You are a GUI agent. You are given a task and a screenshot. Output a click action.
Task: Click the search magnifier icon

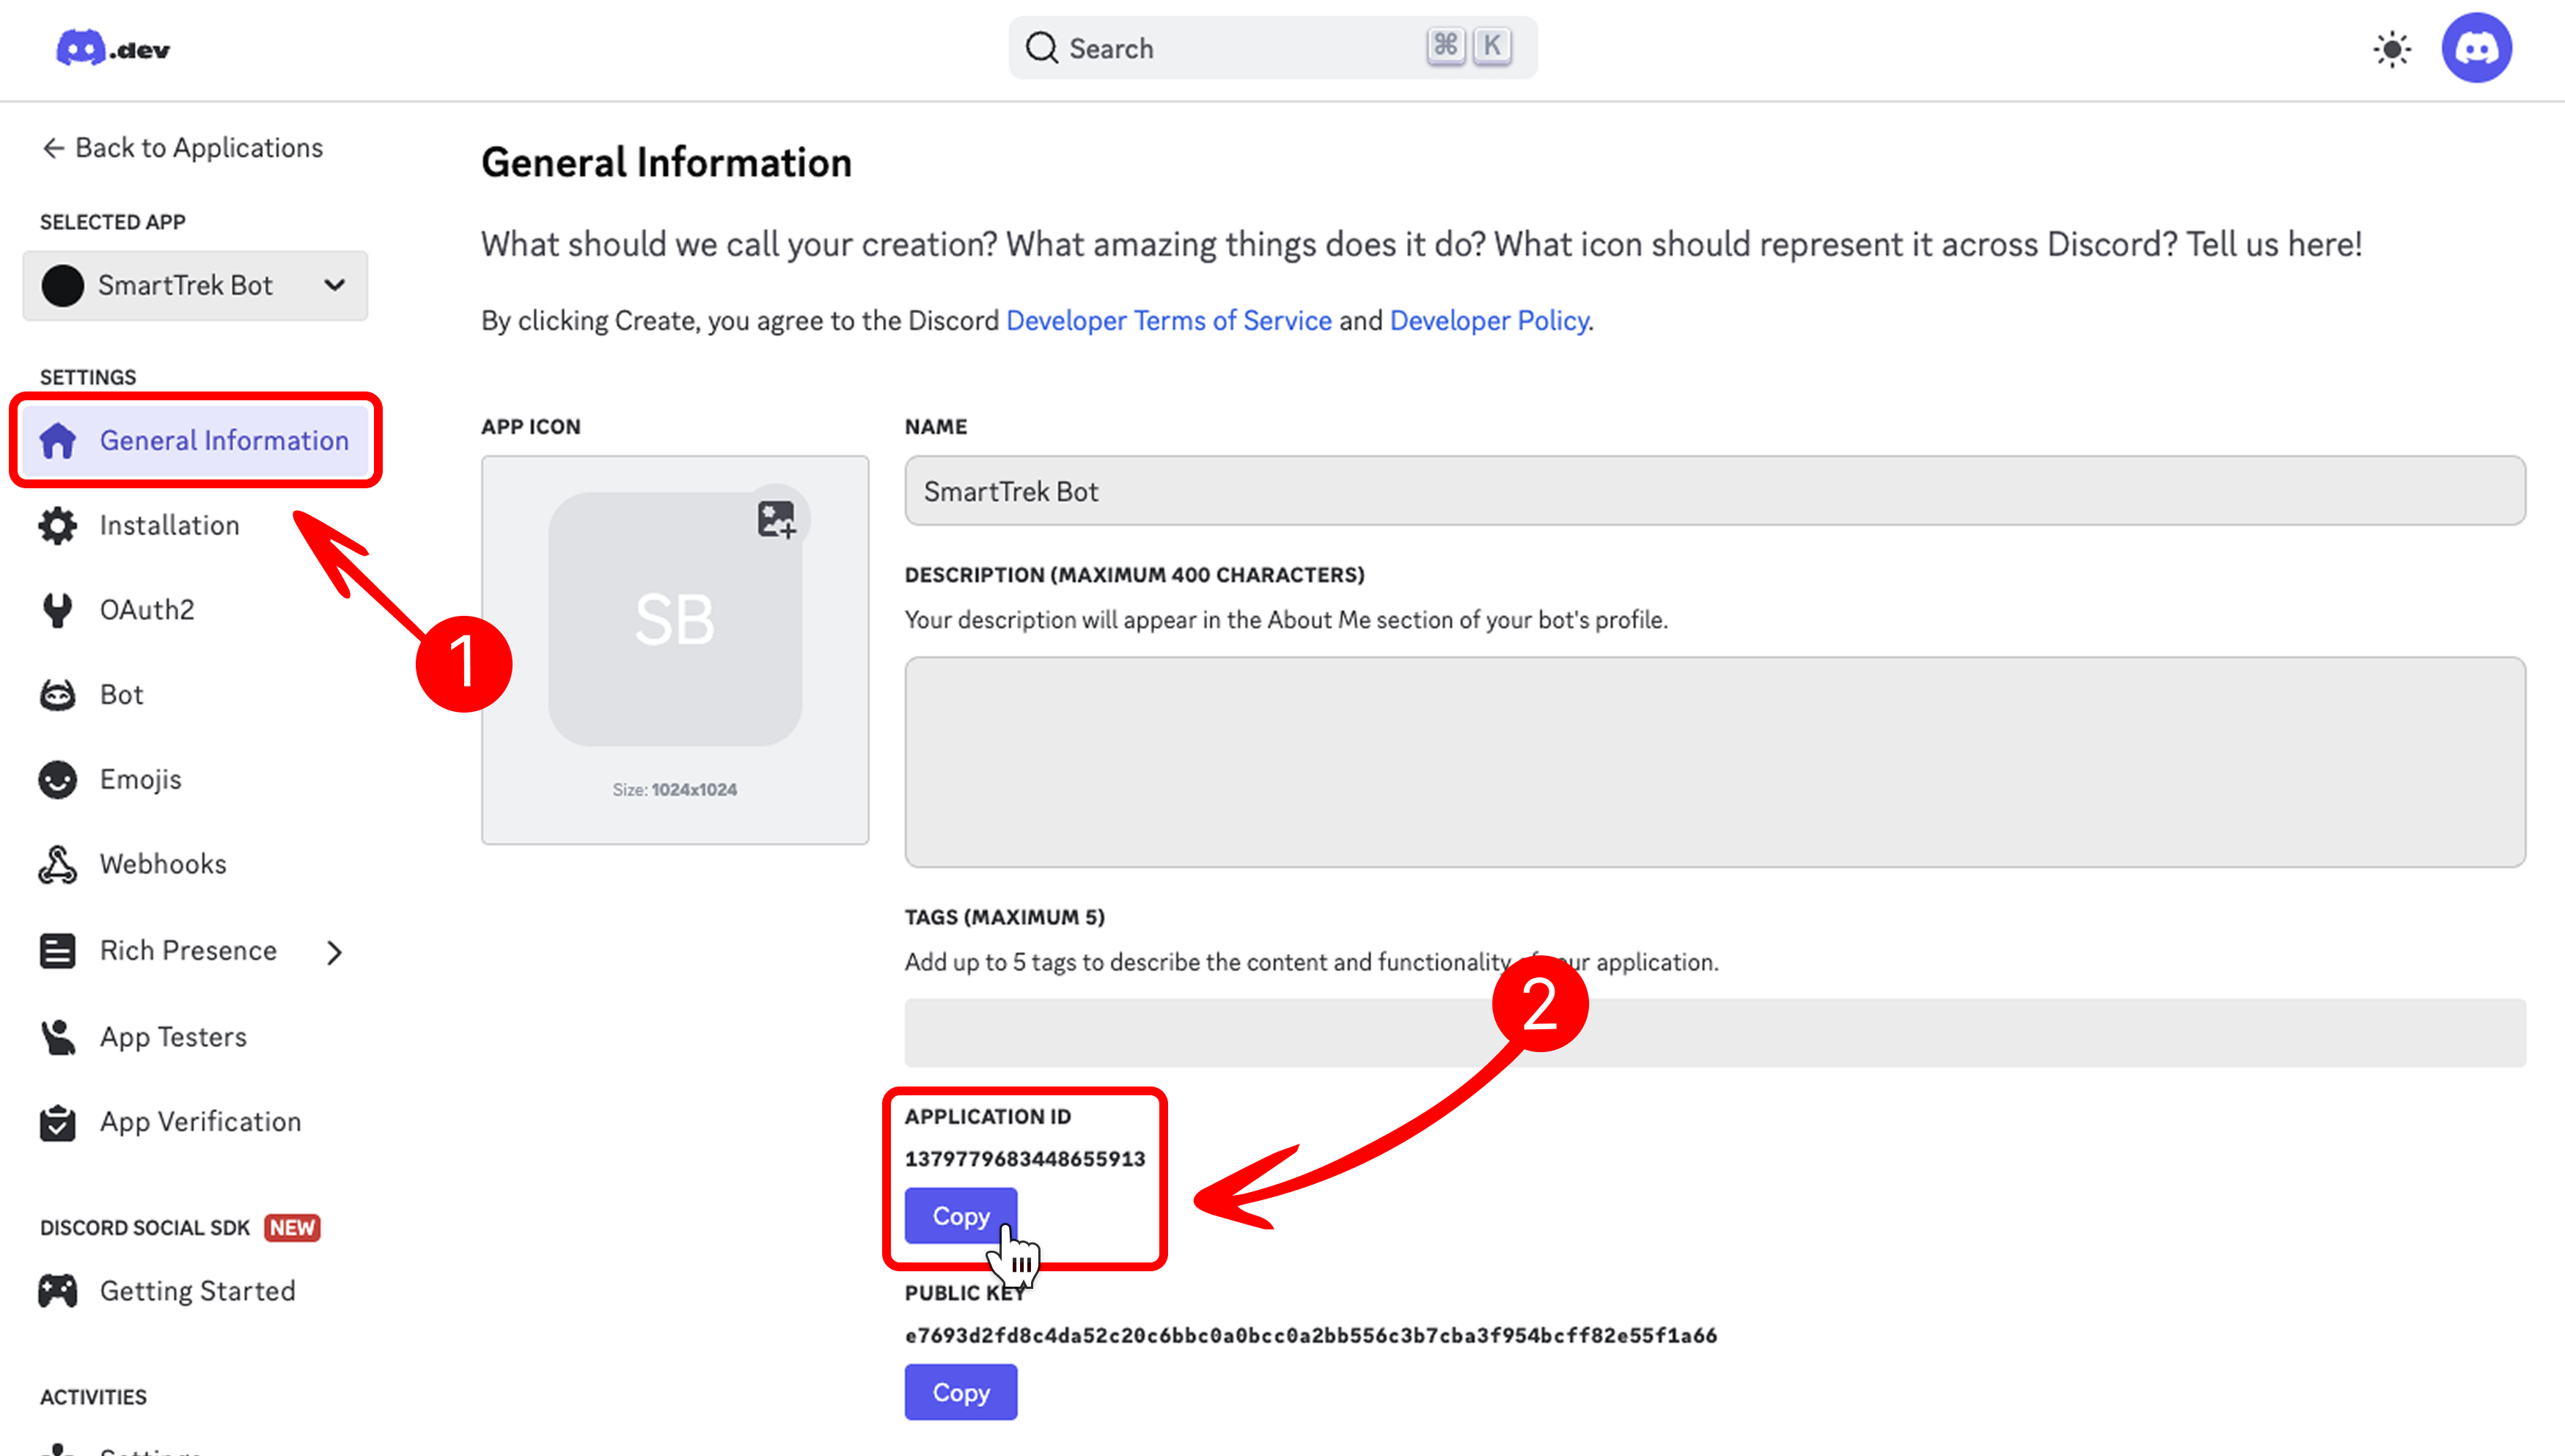[x=1041, y=48]
